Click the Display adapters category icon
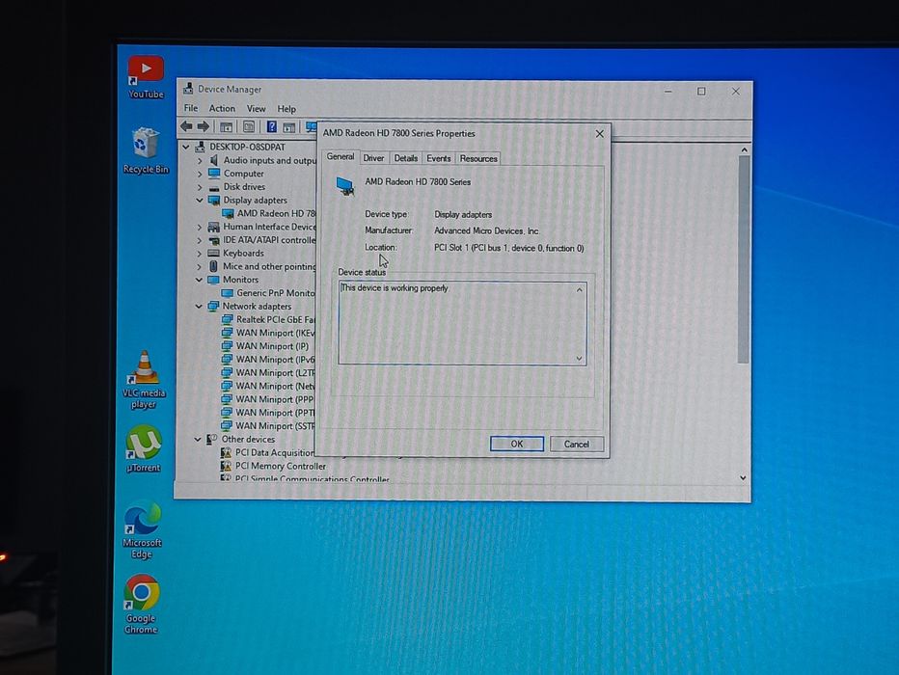The width and height of the screenshot is (899, 675). coord(214,200)
